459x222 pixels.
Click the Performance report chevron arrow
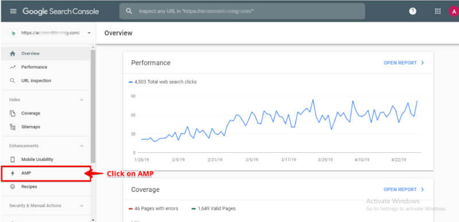point(422,63)
